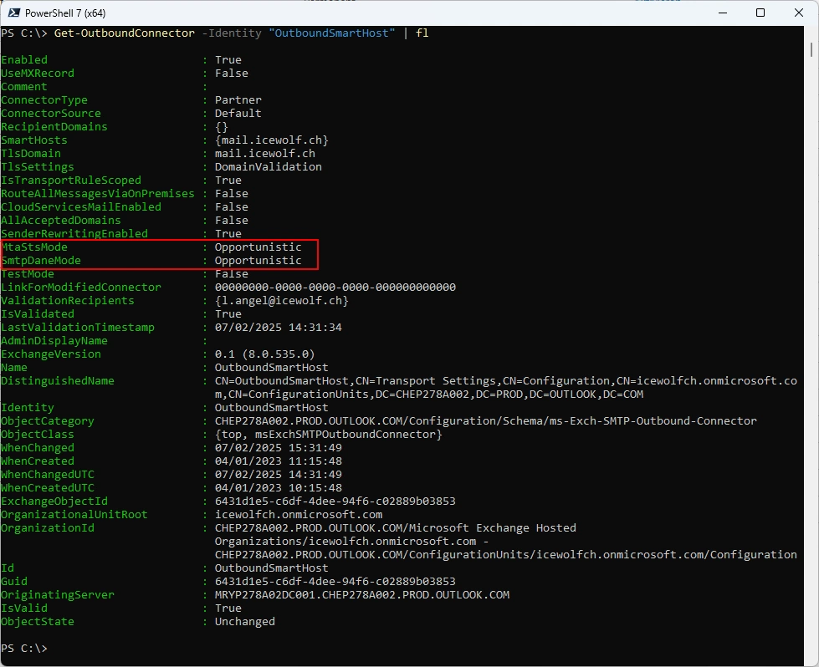Click the LastValidationTimestamp date value
Screen dimensions: 819x667
click(x=278, y=328)
